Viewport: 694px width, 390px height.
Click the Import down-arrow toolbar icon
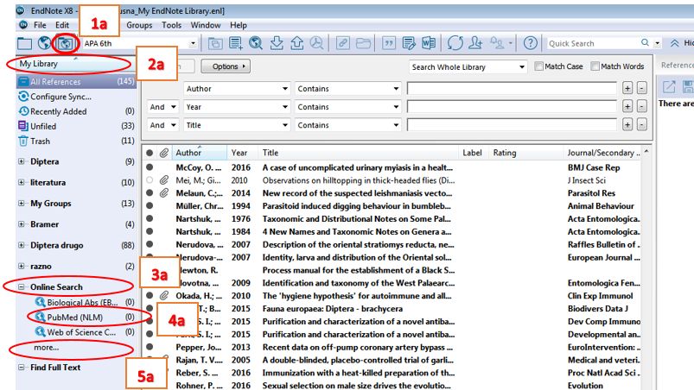[x=277, y=43]
